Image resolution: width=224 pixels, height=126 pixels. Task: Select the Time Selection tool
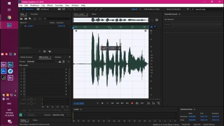[x=83, y=9]
